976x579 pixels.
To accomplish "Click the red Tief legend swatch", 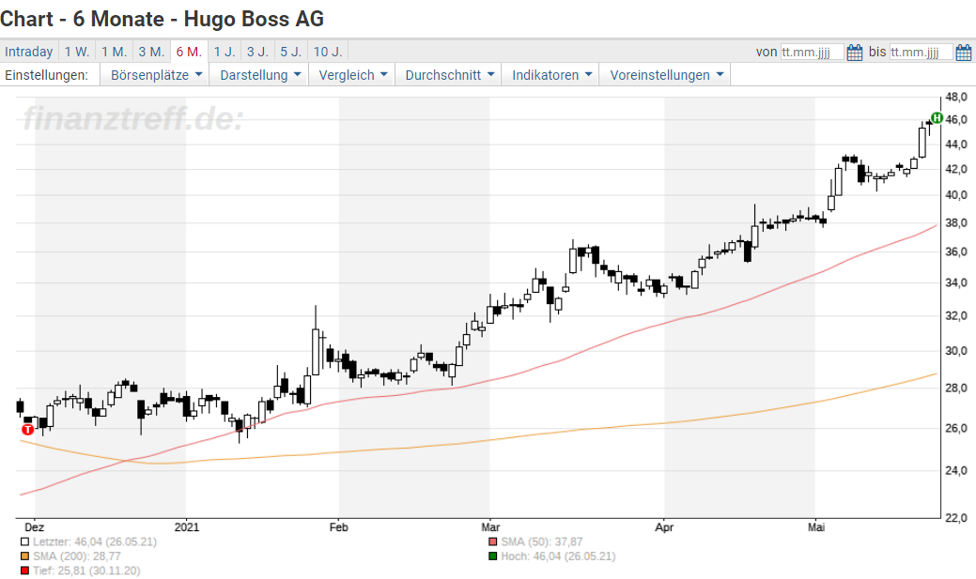I will pyautogui.click(x=25, y=571).
